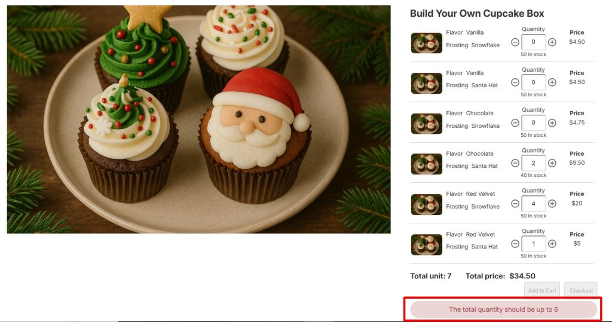The width and height of the screenshot is (612, 322).
Task: Increase Vanilla Snowflake quantity with plus icon
Action: (x=552, y=42)
